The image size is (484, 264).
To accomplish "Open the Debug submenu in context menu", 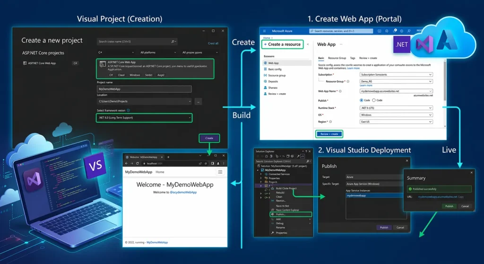I will [291, 223].
